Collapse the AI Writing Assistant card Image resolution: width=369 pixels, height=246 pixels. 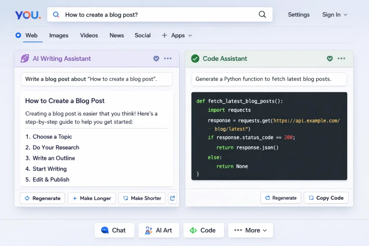click(156, 58)
